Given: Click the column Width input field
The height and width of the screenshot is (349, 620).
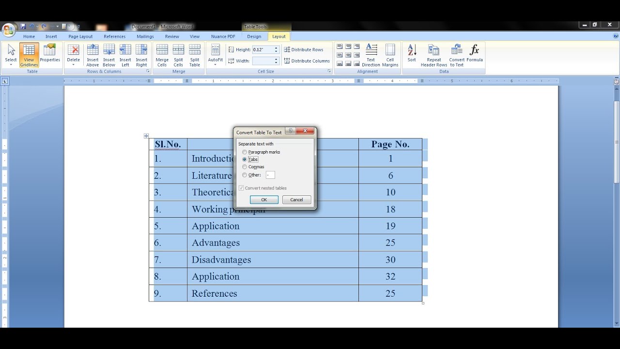Looking at the screenshot, I should [x=263, y=61].
